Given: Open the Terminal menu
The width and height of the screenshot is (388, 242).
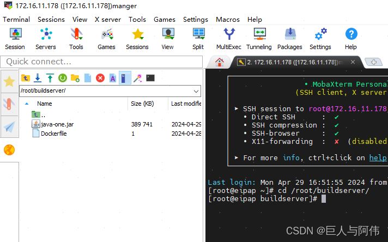Looking at the screenshot, I should coord(16,20).
